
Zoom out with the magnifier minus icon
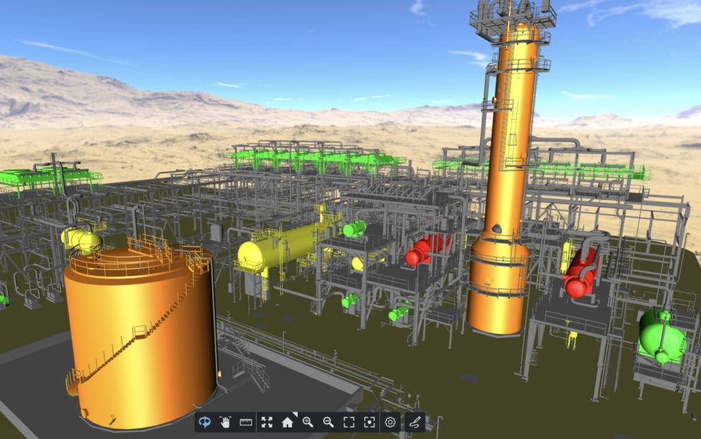(x=328, y=422)
